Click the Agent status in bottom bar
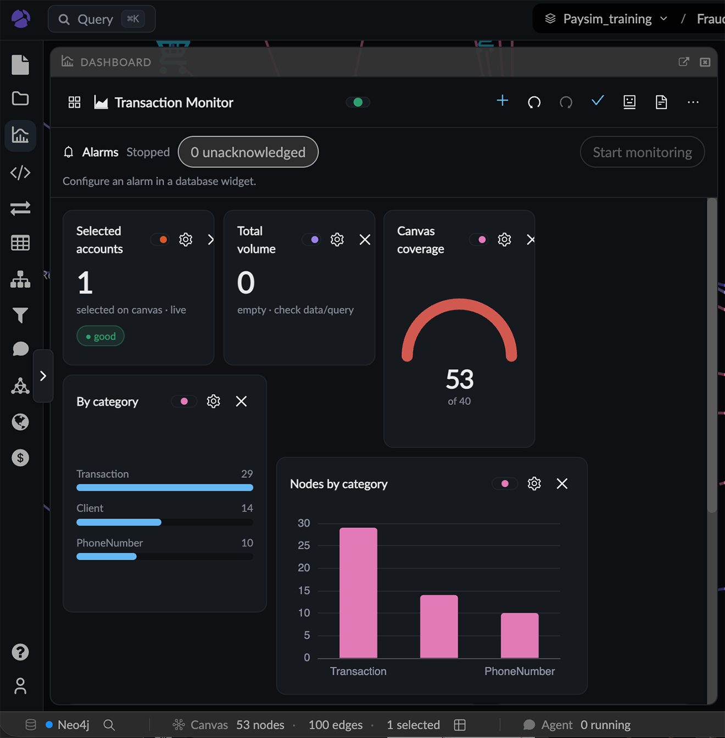The image size is (725, 738). click(577, 725)
